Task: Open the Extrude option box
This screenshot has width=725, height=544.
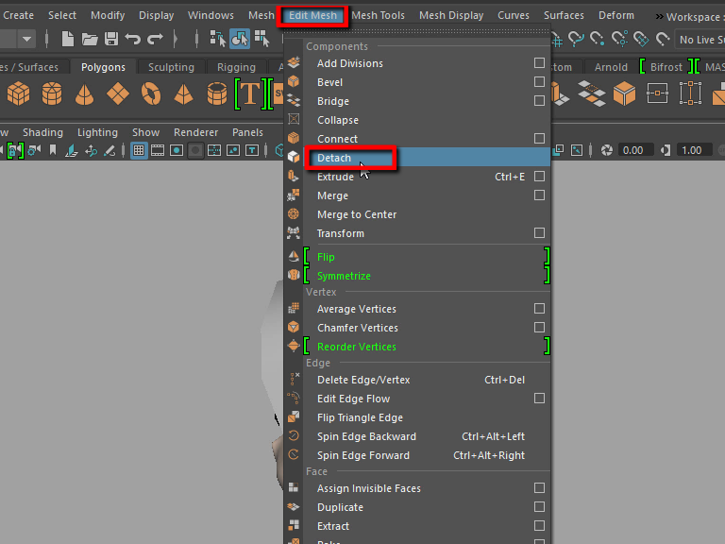Action: click(x=539, y=177)
